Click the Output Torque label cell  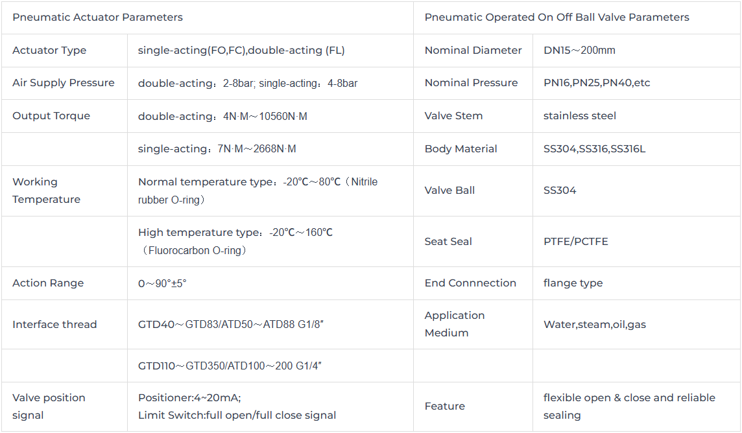(64, 116)
